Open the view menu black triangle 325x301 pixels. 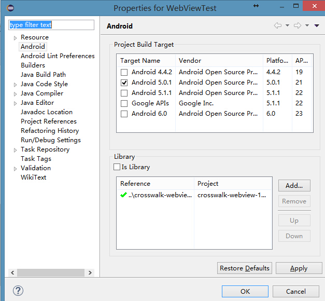click(x=317, y=25)
